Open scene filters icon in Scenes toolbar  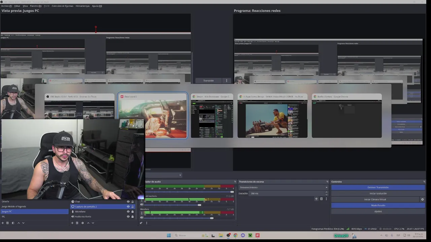(x=13, y=223)
